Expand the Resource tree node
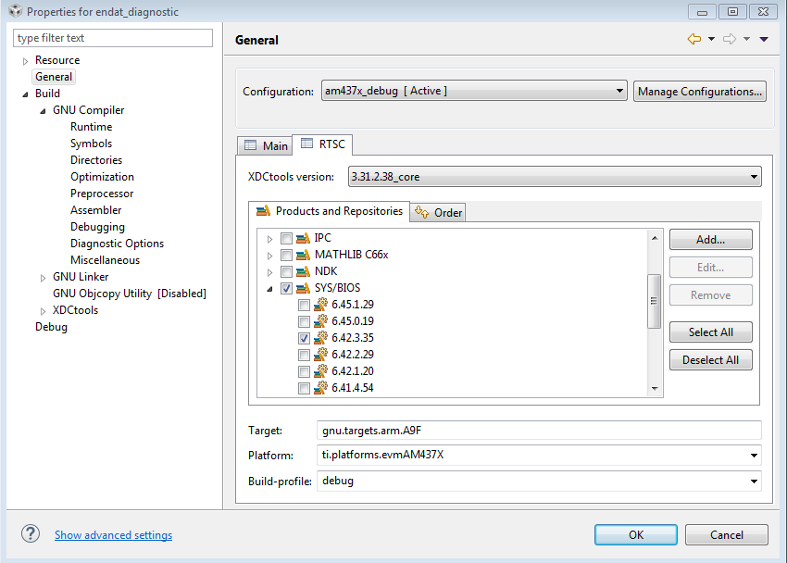This screenshot has width=787, height=563. point(25,61)
